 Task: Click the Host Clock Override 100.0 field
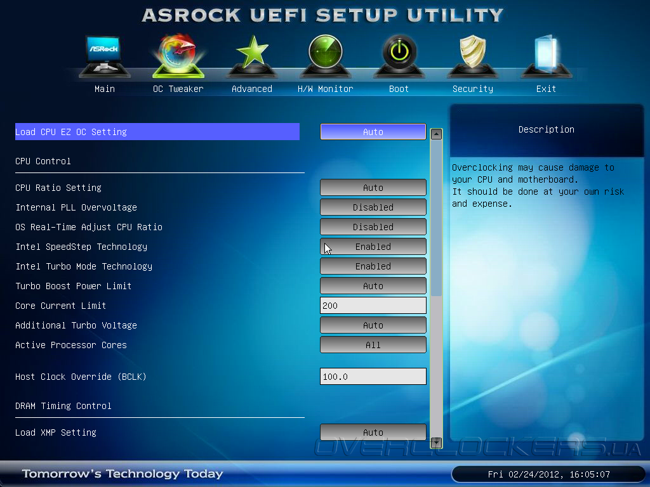click(x=373, y=377)
